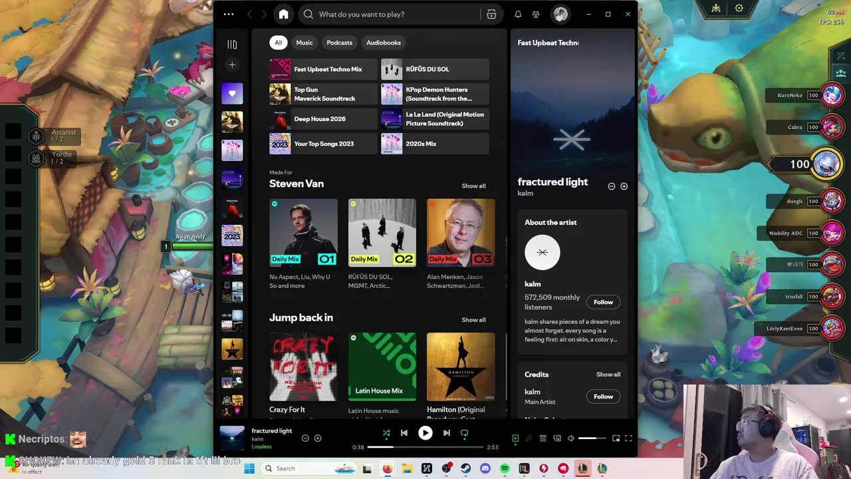Open Steam from the taskbar
The image size is (851, 479).
[x=465, y=468]
